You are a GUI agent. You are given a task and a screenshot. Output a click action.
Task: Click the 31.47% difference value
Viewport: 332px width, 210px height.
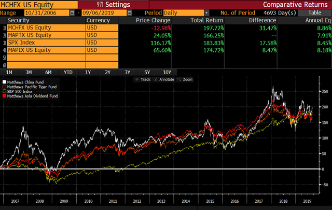coord(268,28)
